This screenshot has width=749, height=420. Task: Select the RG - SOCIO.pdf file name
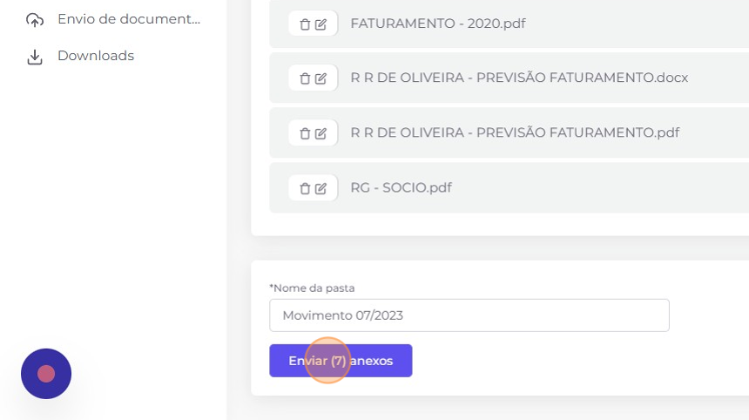[x=401, y=188]
